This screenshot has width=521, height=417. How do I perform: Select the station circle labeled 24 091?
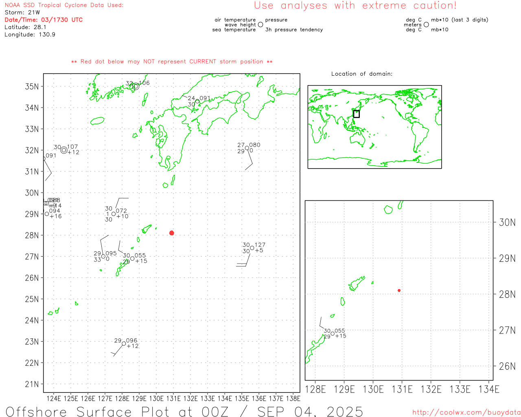pyautogui.click(x=197, y=101)
